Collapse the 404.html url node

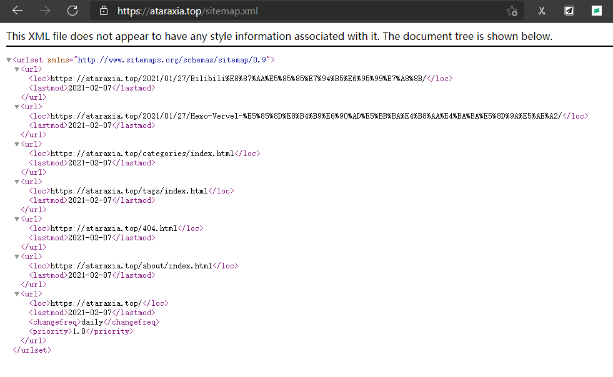[x=17, y=219]
